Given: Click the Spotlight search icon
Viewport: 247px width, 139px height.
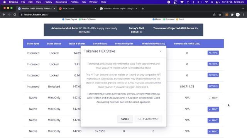Looking at the screenshot, I should tap(212, 2).
